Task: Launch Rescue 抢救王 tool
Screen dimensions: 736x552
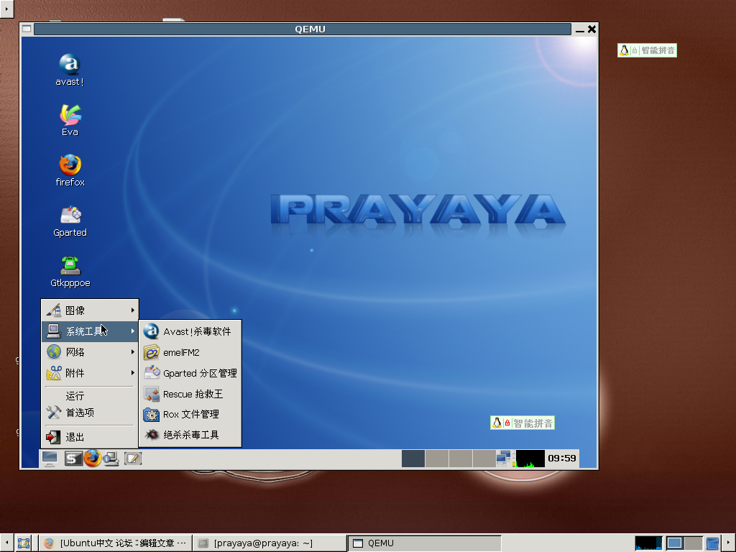Action: click(190, 394)
